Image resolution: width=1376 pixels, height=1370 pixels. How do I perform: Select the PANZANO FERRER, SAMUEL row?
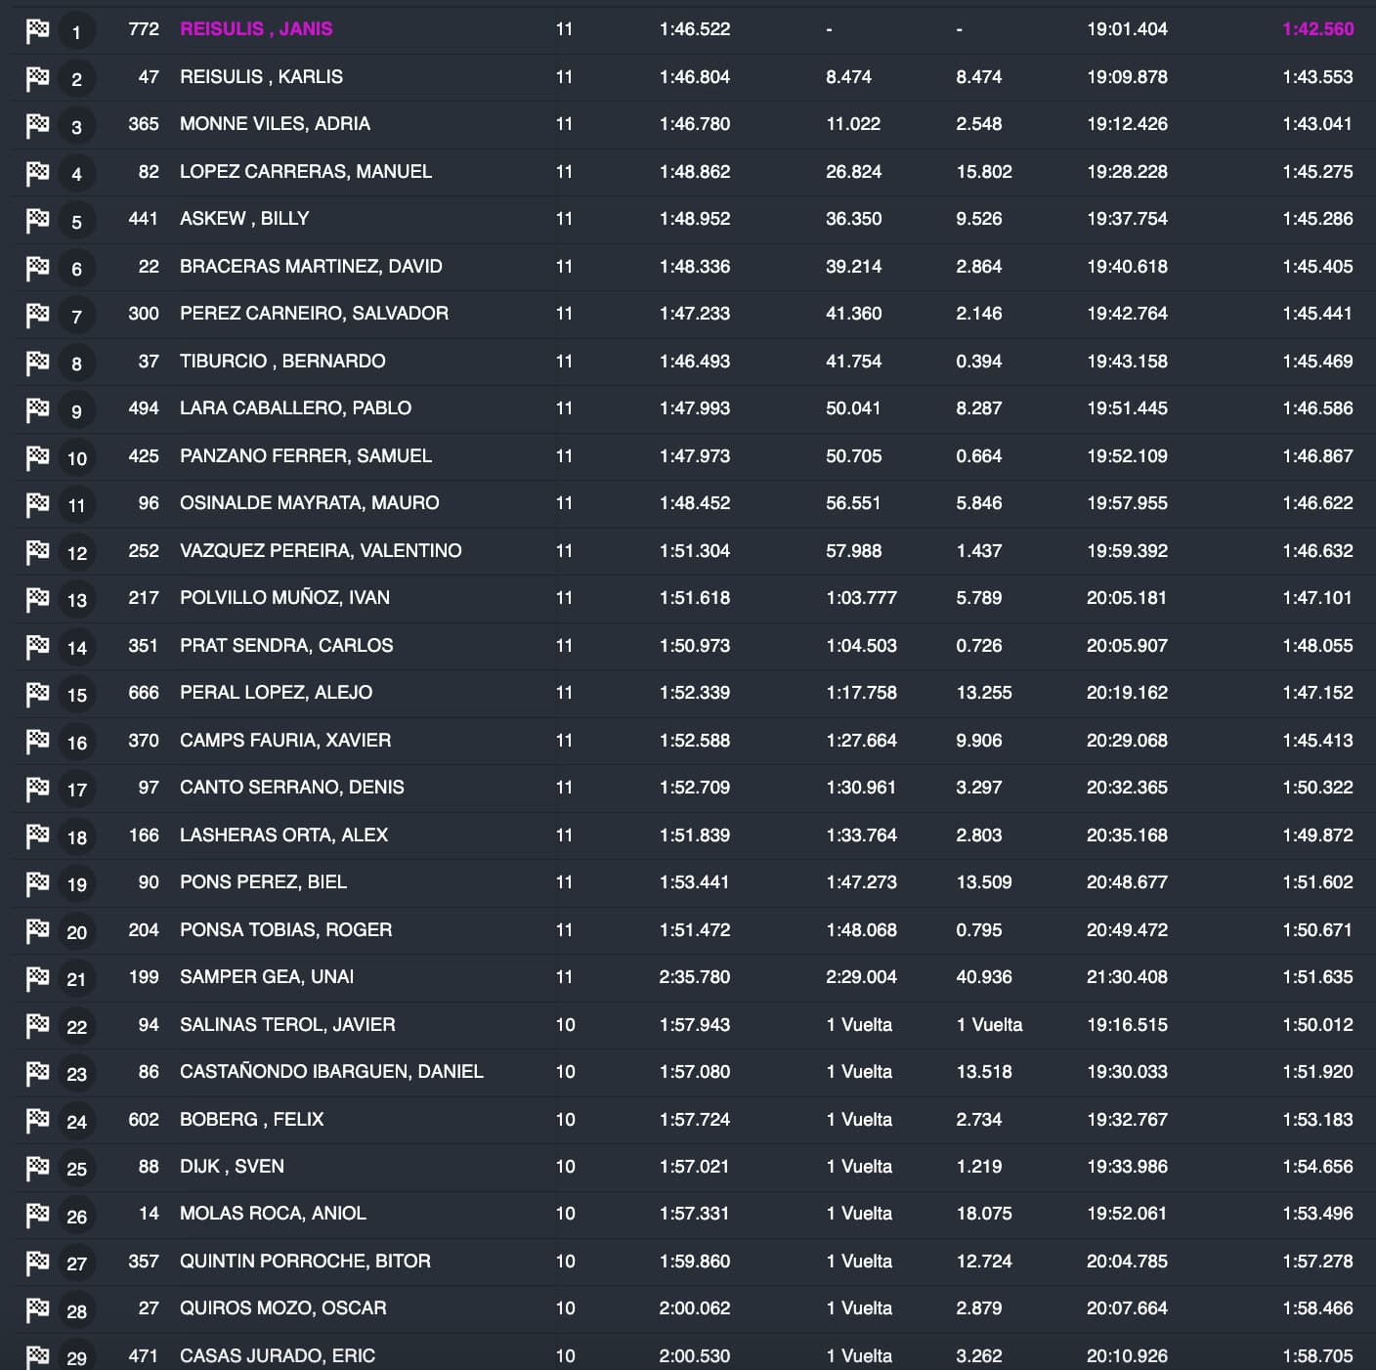[306, 456]
